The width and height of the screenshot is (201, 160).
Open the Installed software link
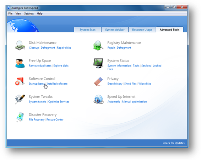(57, 84)
